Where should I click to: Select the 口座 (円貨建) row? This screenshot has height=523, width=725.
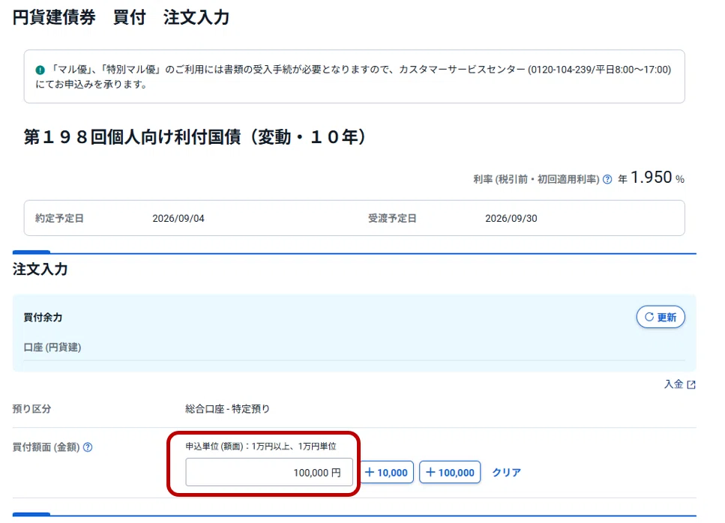pyautogui.click(x=354, y=348)
